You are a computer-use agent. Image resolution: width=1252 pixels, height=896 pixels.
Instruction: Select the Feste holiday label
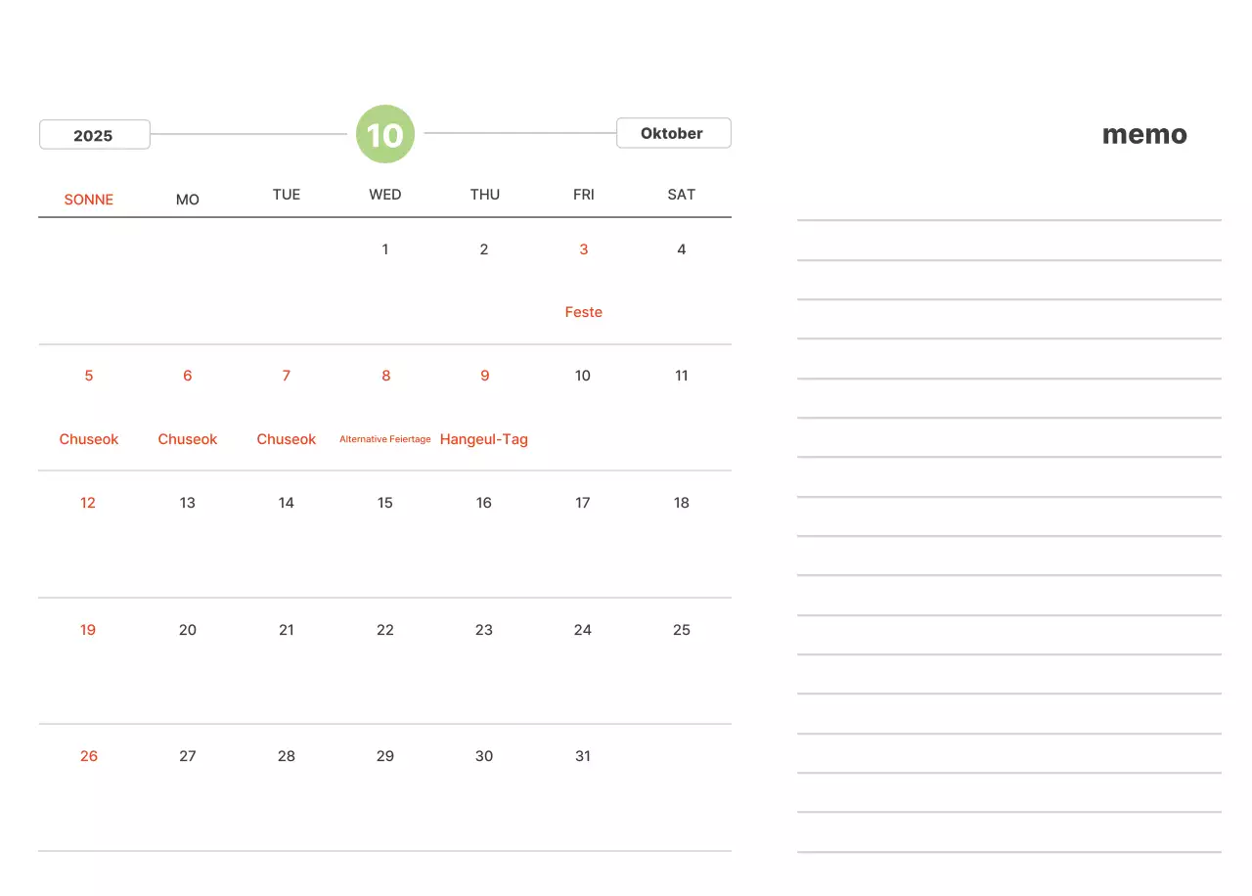pos(583,312)
